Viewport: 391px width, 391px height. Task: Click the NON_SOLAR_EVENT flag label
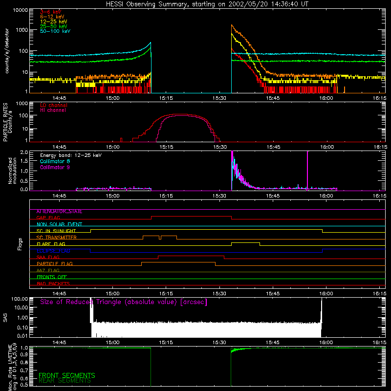pos(59,224)
